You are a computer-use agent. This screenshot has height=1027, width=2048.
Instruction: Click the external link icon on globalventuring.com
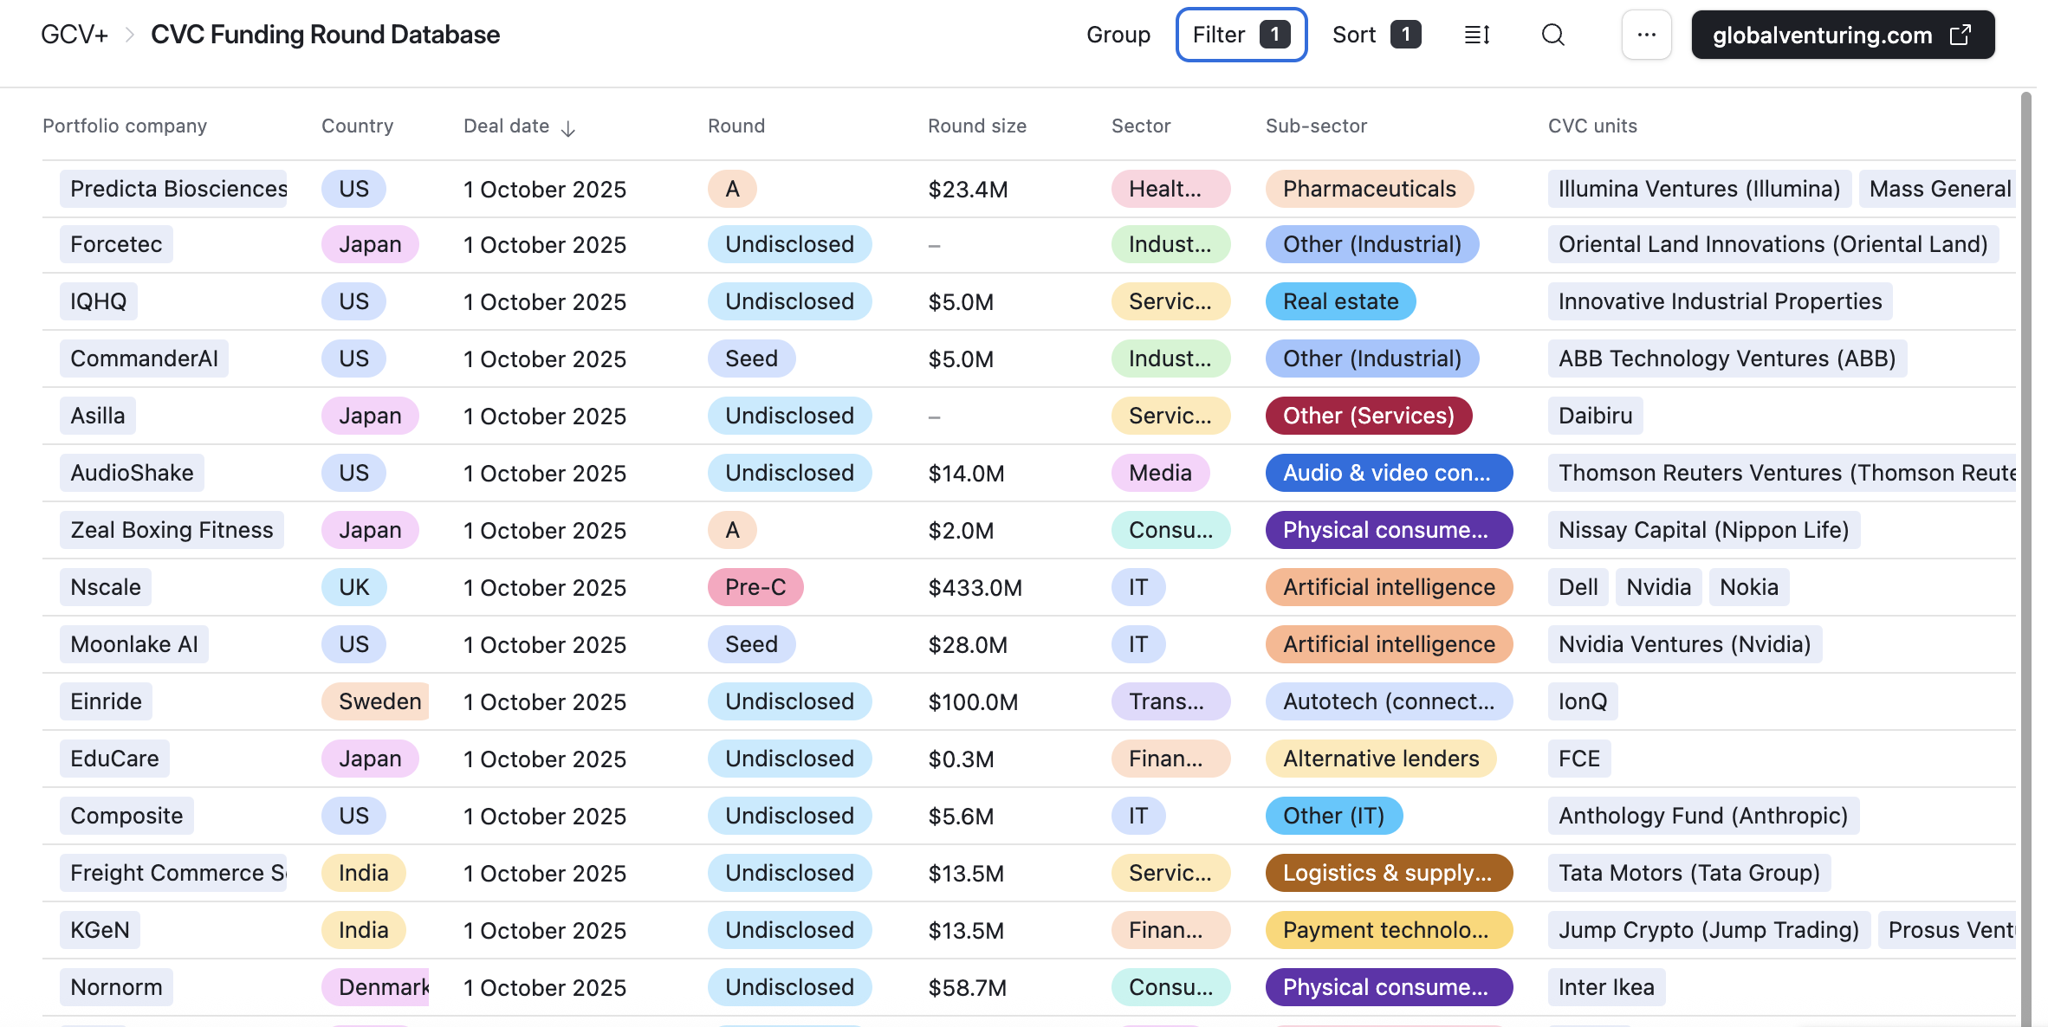point(1961,35)
